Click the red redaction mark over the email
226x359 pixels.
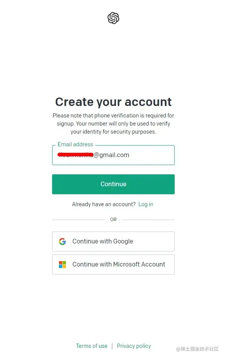(x=75, y=155)
